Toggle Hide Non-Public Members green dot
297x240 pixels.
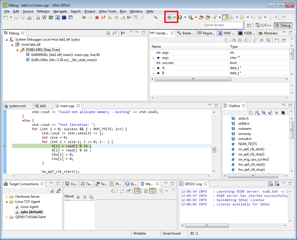(x=277, y=113)
